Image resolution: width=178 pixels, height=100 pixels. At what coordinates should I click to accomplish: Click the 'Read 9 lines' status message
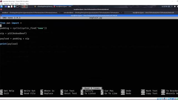coord(92,88)
